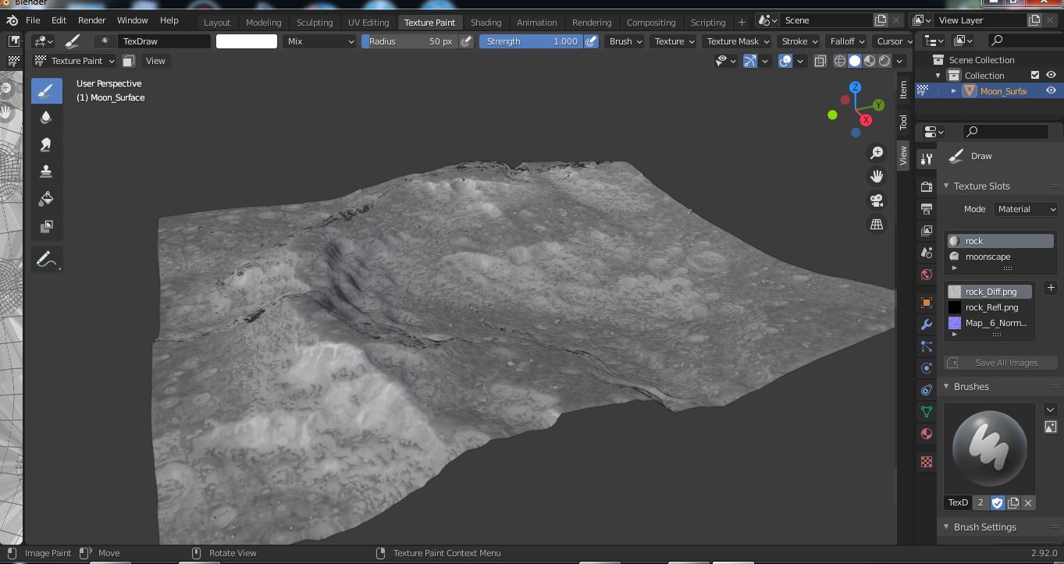This screenshot has height=564, width=1064.
Task: Click the Z axis on navigation gizmo
Action: [x=856, y=87]
